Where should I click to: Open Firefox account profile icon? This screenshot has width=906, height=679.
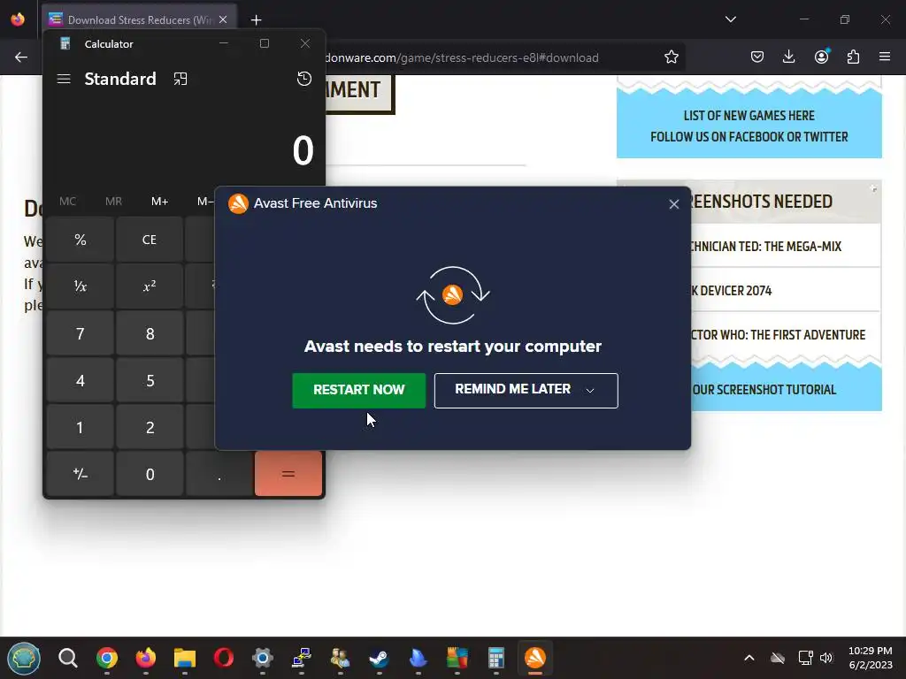(821, 57)
